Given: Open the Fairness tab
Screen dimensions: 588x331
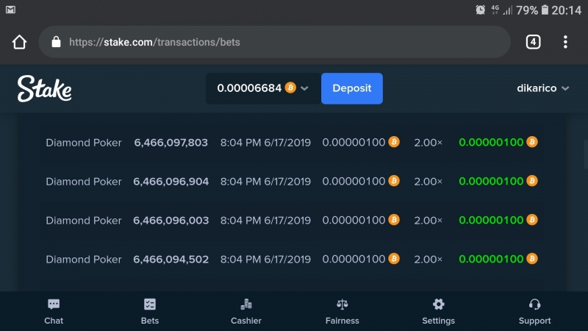Looking at the screenshot, I should (342, 311).
